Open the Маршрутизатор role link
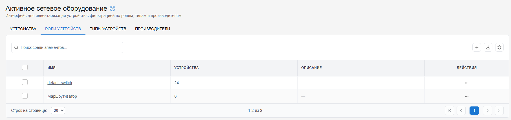 click(62, 96)
